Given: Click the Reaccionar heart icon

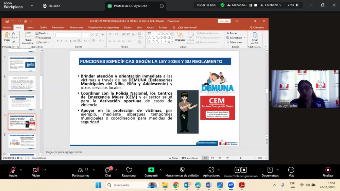Looking at the screenshot, I should [129, 170].
